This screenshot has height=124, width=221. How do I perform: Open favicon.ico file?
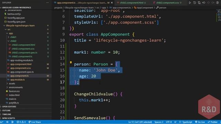point(14,91)
